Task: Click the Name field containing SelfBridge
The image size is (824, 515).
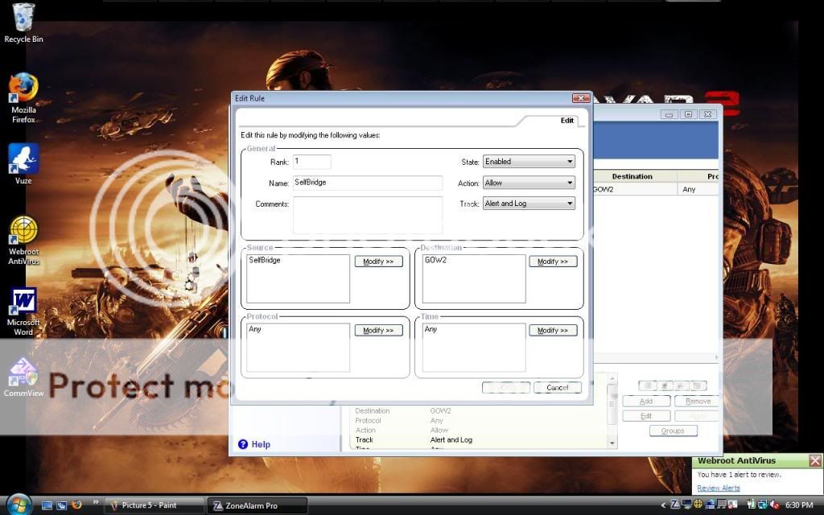Action: 368,183
